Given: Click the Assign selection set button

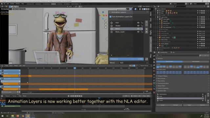Looking at the screenshot, I should pyautogui.click(x=163, y=105).
